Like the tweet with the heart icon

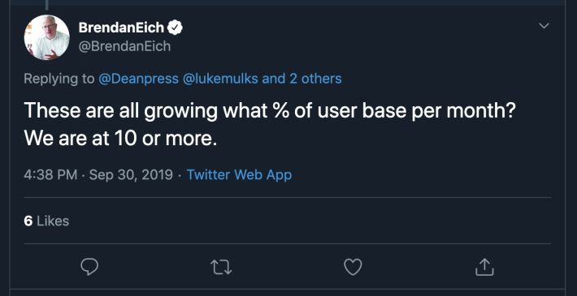point(353,267)
